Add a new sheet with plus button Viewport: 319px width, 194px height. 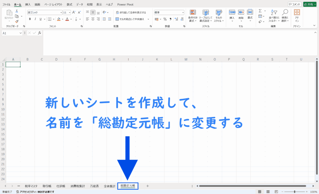coord(147,186)
